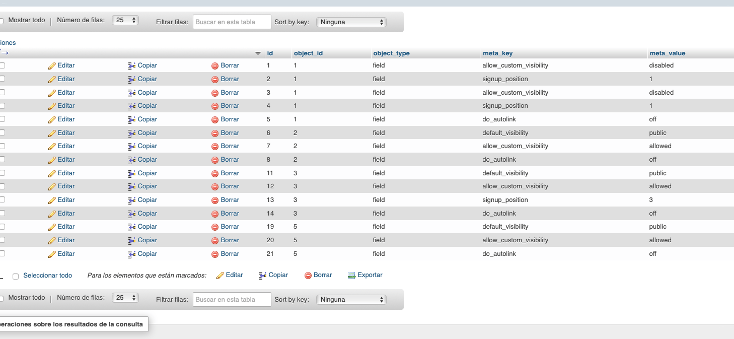Screen dimensions: 734x339
Task: Click the pencil Editar icon for row id 4
Action: [52, 106]
